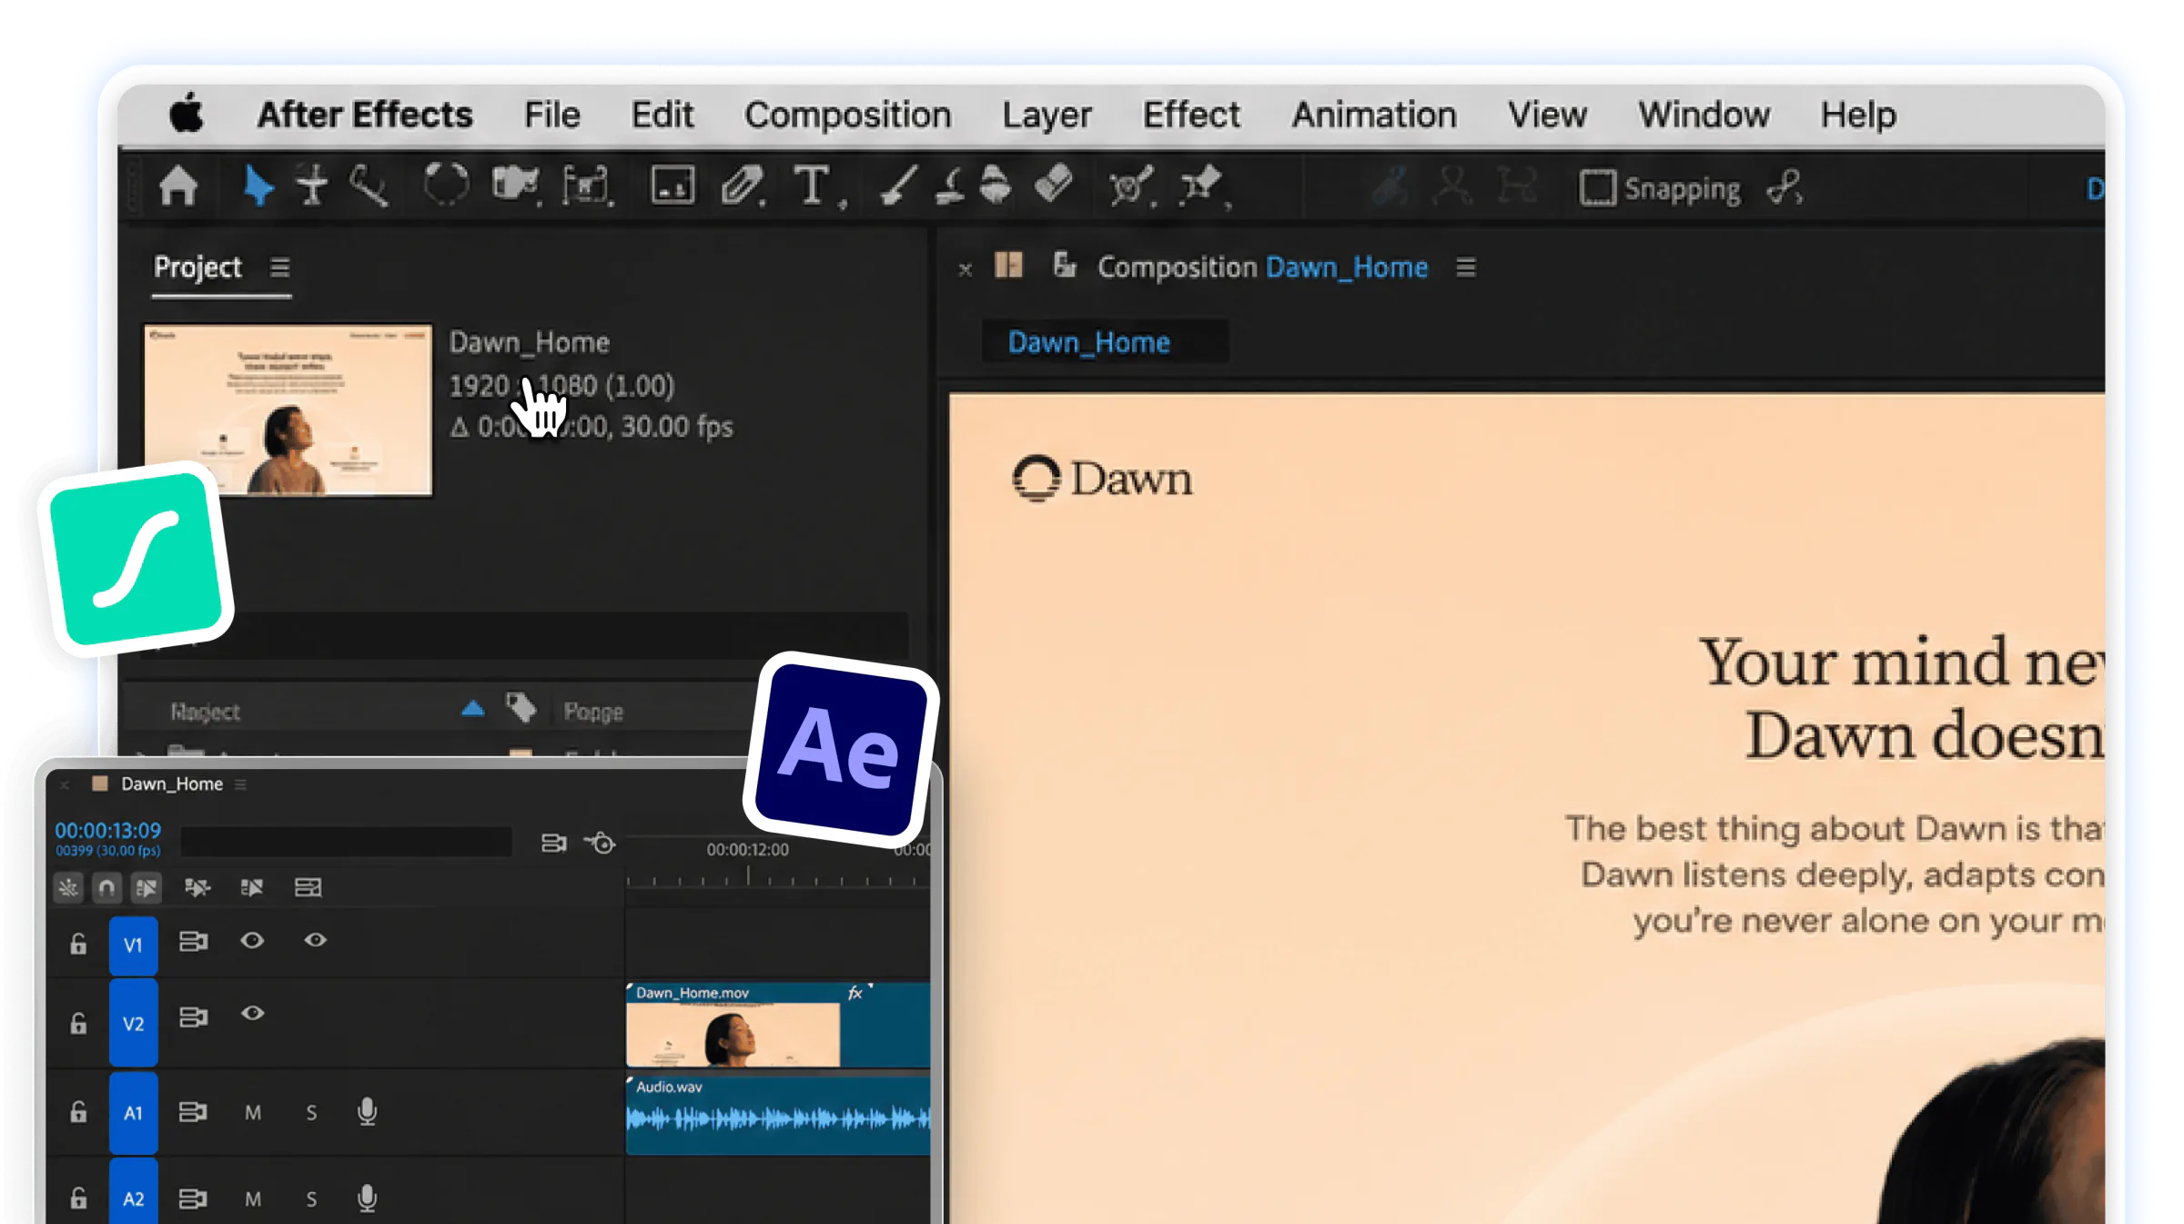The height and width of the screenshot is (1224, 2184).
Task: Open the File menu
Action: click(x=551, y=115)
